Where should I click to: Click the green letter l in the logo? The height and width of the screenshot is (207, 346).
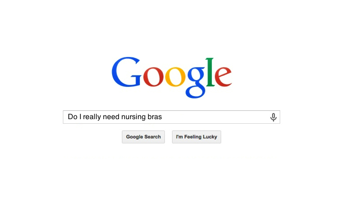click(x=210, y=72)
